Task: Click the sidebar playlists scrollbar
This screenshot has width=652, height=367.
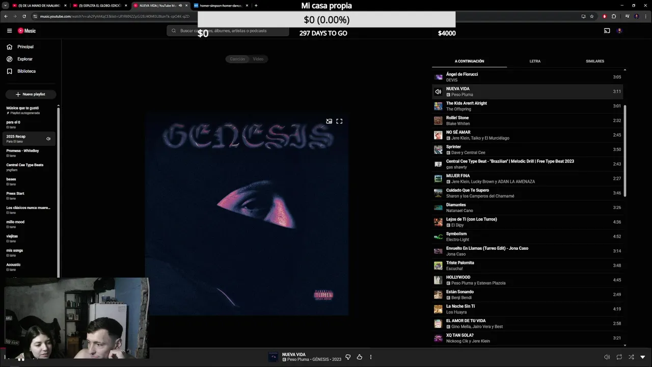Action: [x=58, y=193]
